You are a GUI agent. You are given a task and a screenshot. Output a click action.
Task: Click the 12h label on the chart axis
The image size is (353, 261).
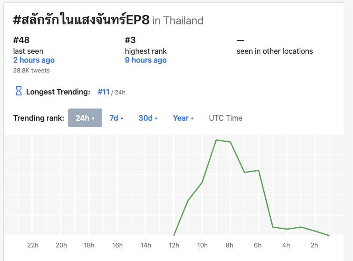(x=174, y=245)
